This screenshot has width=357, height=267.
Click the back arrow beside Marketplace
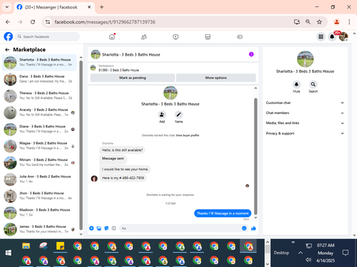tap(7, 50)
